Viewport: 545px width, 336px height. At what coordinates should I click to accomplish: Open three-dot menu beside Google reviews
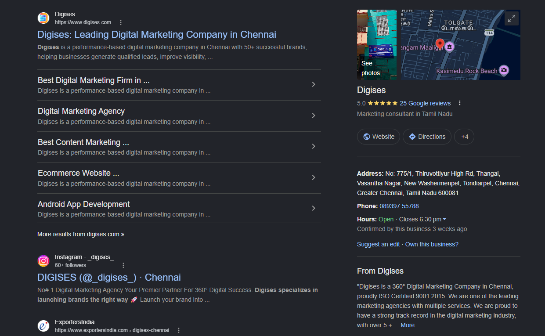pos(460,103)
